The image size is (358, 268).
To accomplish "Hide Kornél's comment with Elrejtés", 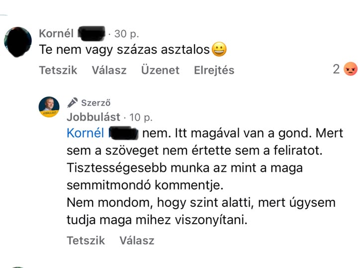I will point(214,70).
